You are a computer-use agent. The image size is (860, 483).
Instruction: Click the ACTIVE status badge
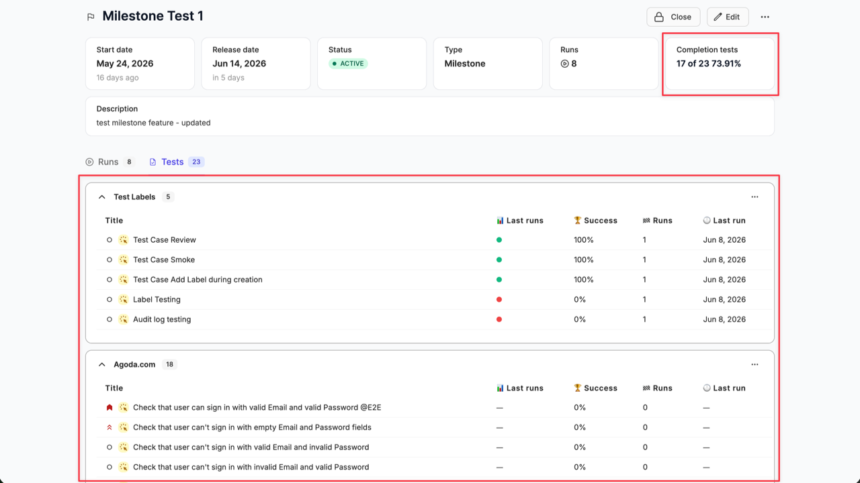(348, 64)
